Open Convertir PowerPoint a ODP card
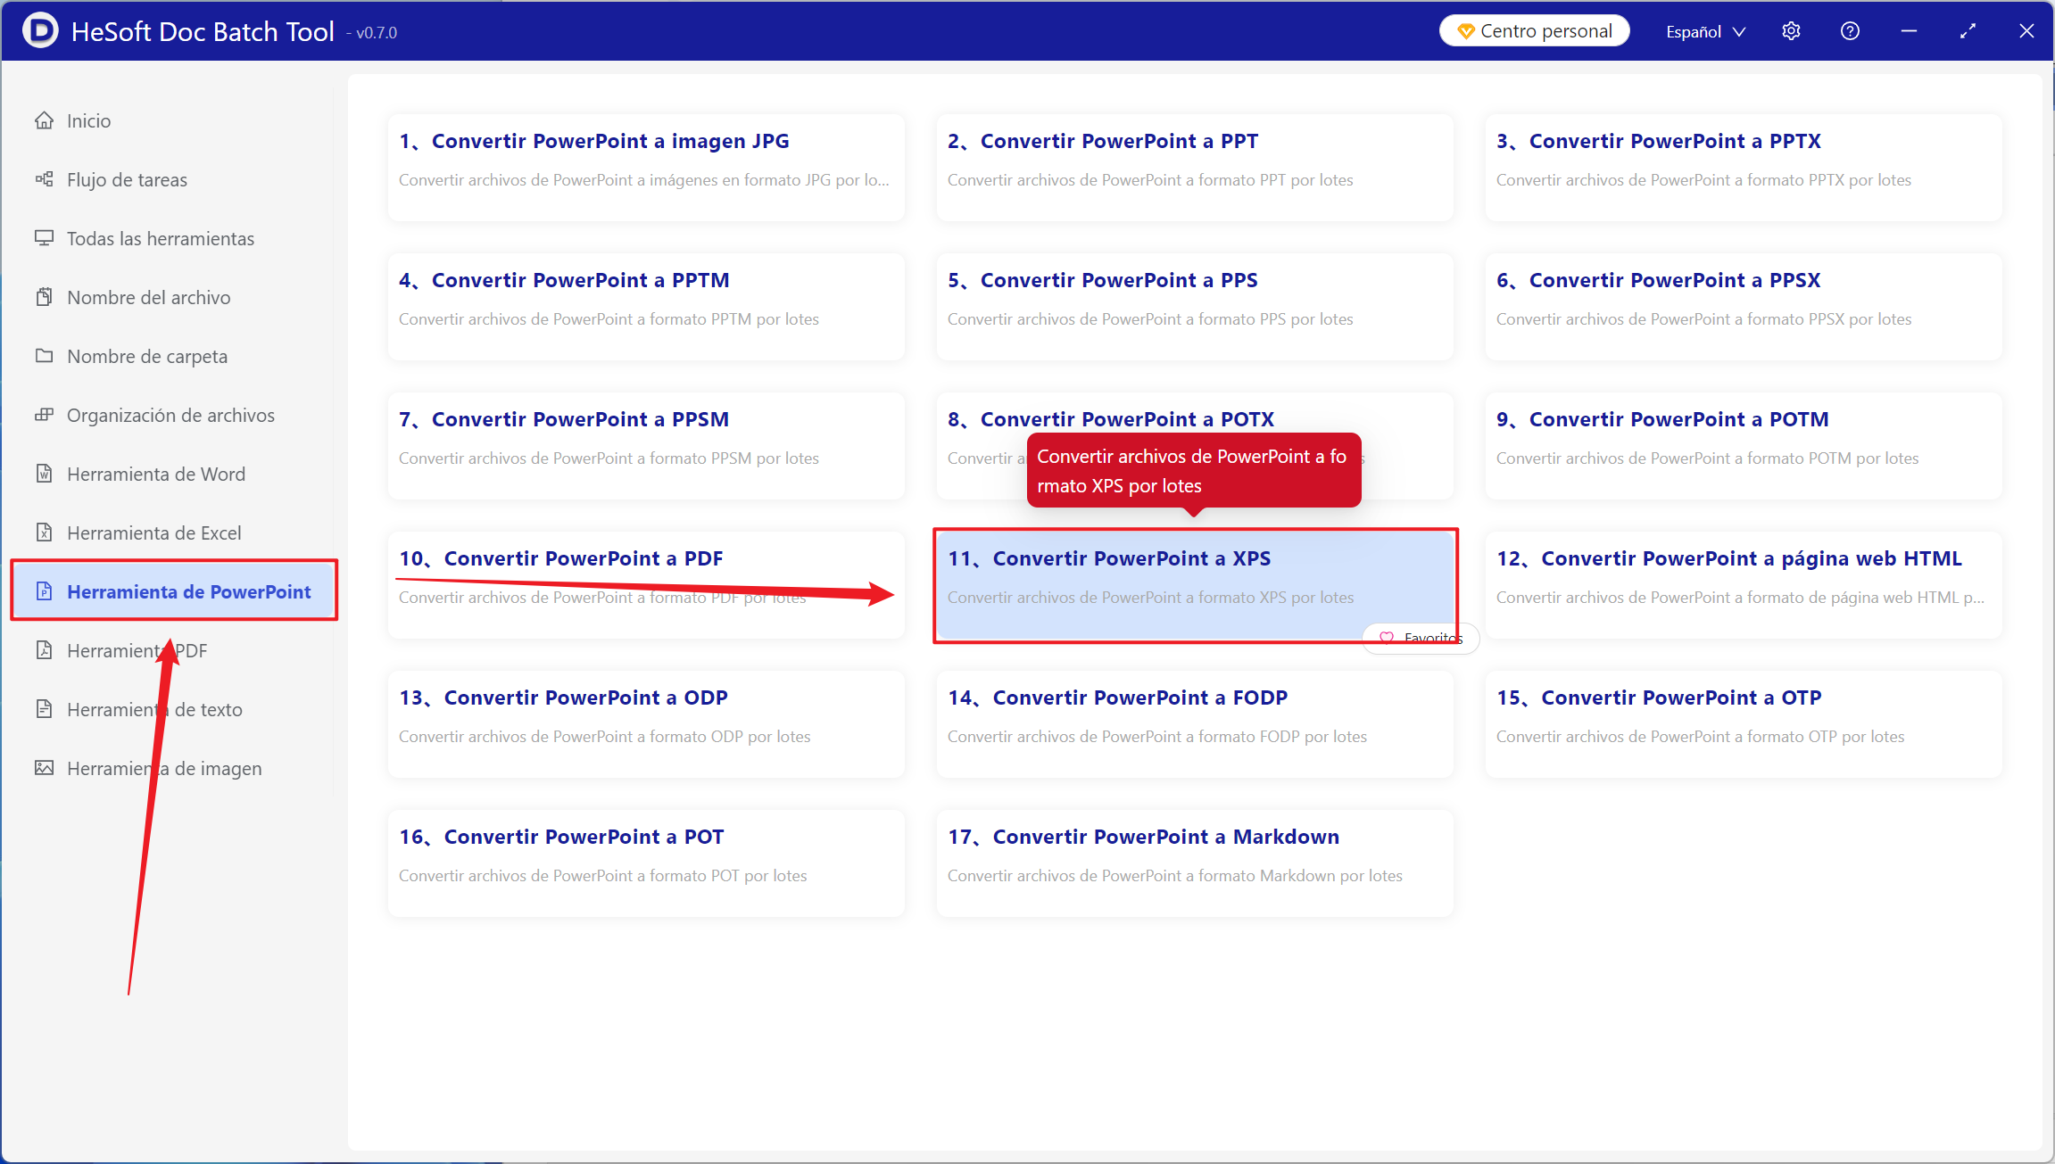 [646, 723]
